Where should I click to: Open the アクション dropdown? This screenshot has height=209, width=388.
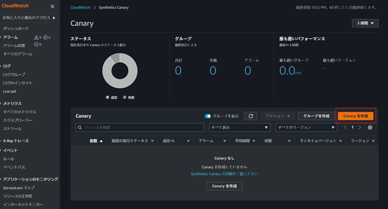pos(277,116)
